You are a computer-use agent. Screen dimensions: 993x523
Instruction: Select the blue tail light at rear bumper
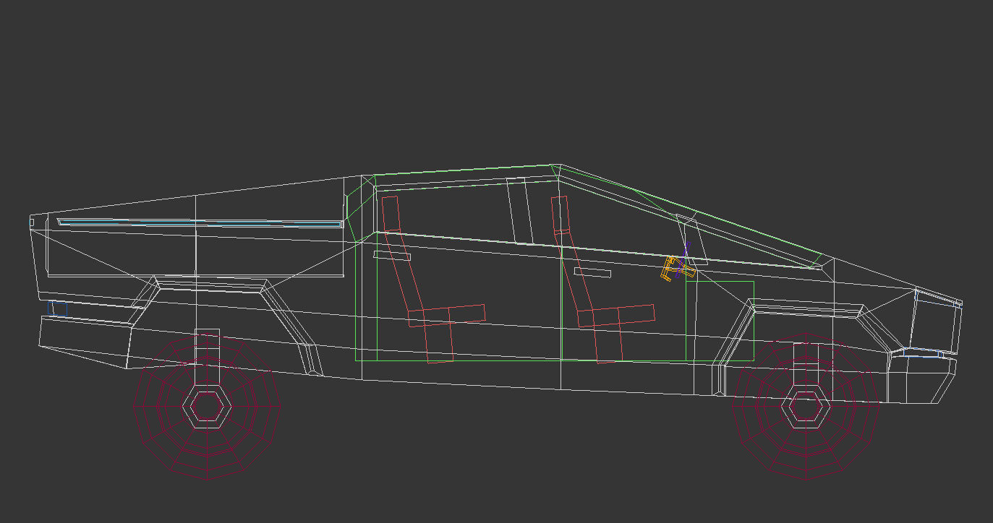tap(57, 309)
